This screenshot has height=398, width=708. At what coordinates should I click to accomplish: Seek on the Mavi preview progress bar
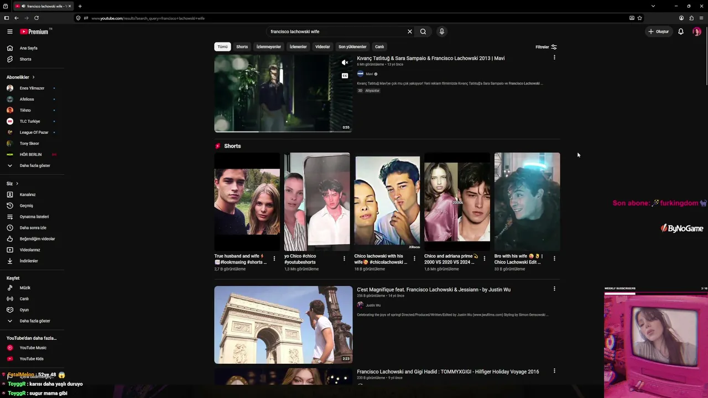coord(283,132)
